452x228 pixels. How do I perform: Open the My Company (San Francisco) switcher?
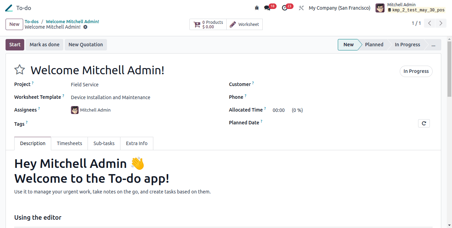click(x=340, y=8)
